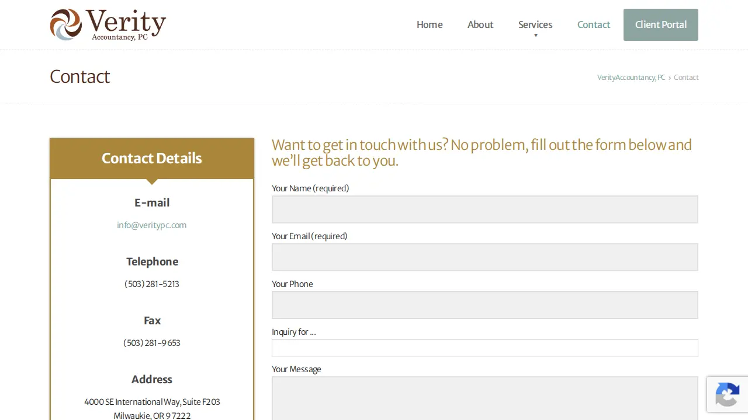Screen dimensions: 748x420
Task: Open the Client Portal button
Action: (661, 24)
